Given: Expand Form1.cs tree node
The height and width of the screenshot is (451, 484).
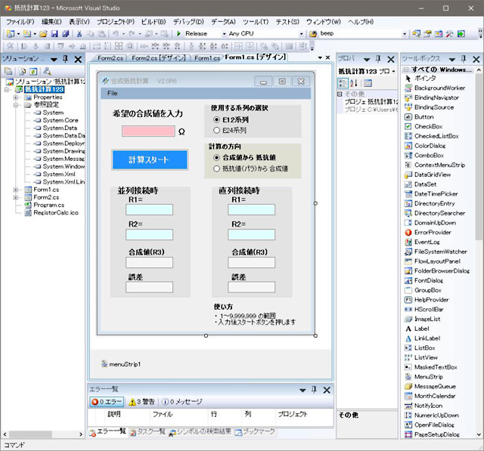Looking at the screenshot, I should (x=15, y=190).
